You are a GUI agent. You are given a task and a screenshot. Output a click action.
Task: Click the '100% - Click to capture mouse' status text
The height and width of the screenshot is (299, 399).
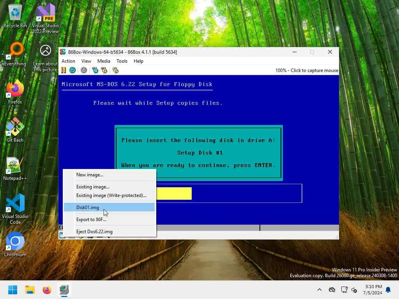(307, 70)
